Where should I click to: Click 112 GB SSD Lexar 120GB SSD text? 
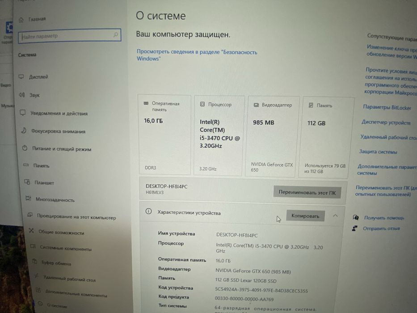246,280
